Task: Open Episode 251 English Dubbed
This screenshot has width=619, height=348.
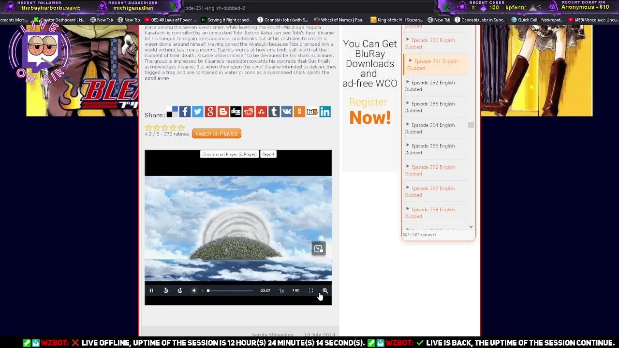Action: [x=432, y=65]
